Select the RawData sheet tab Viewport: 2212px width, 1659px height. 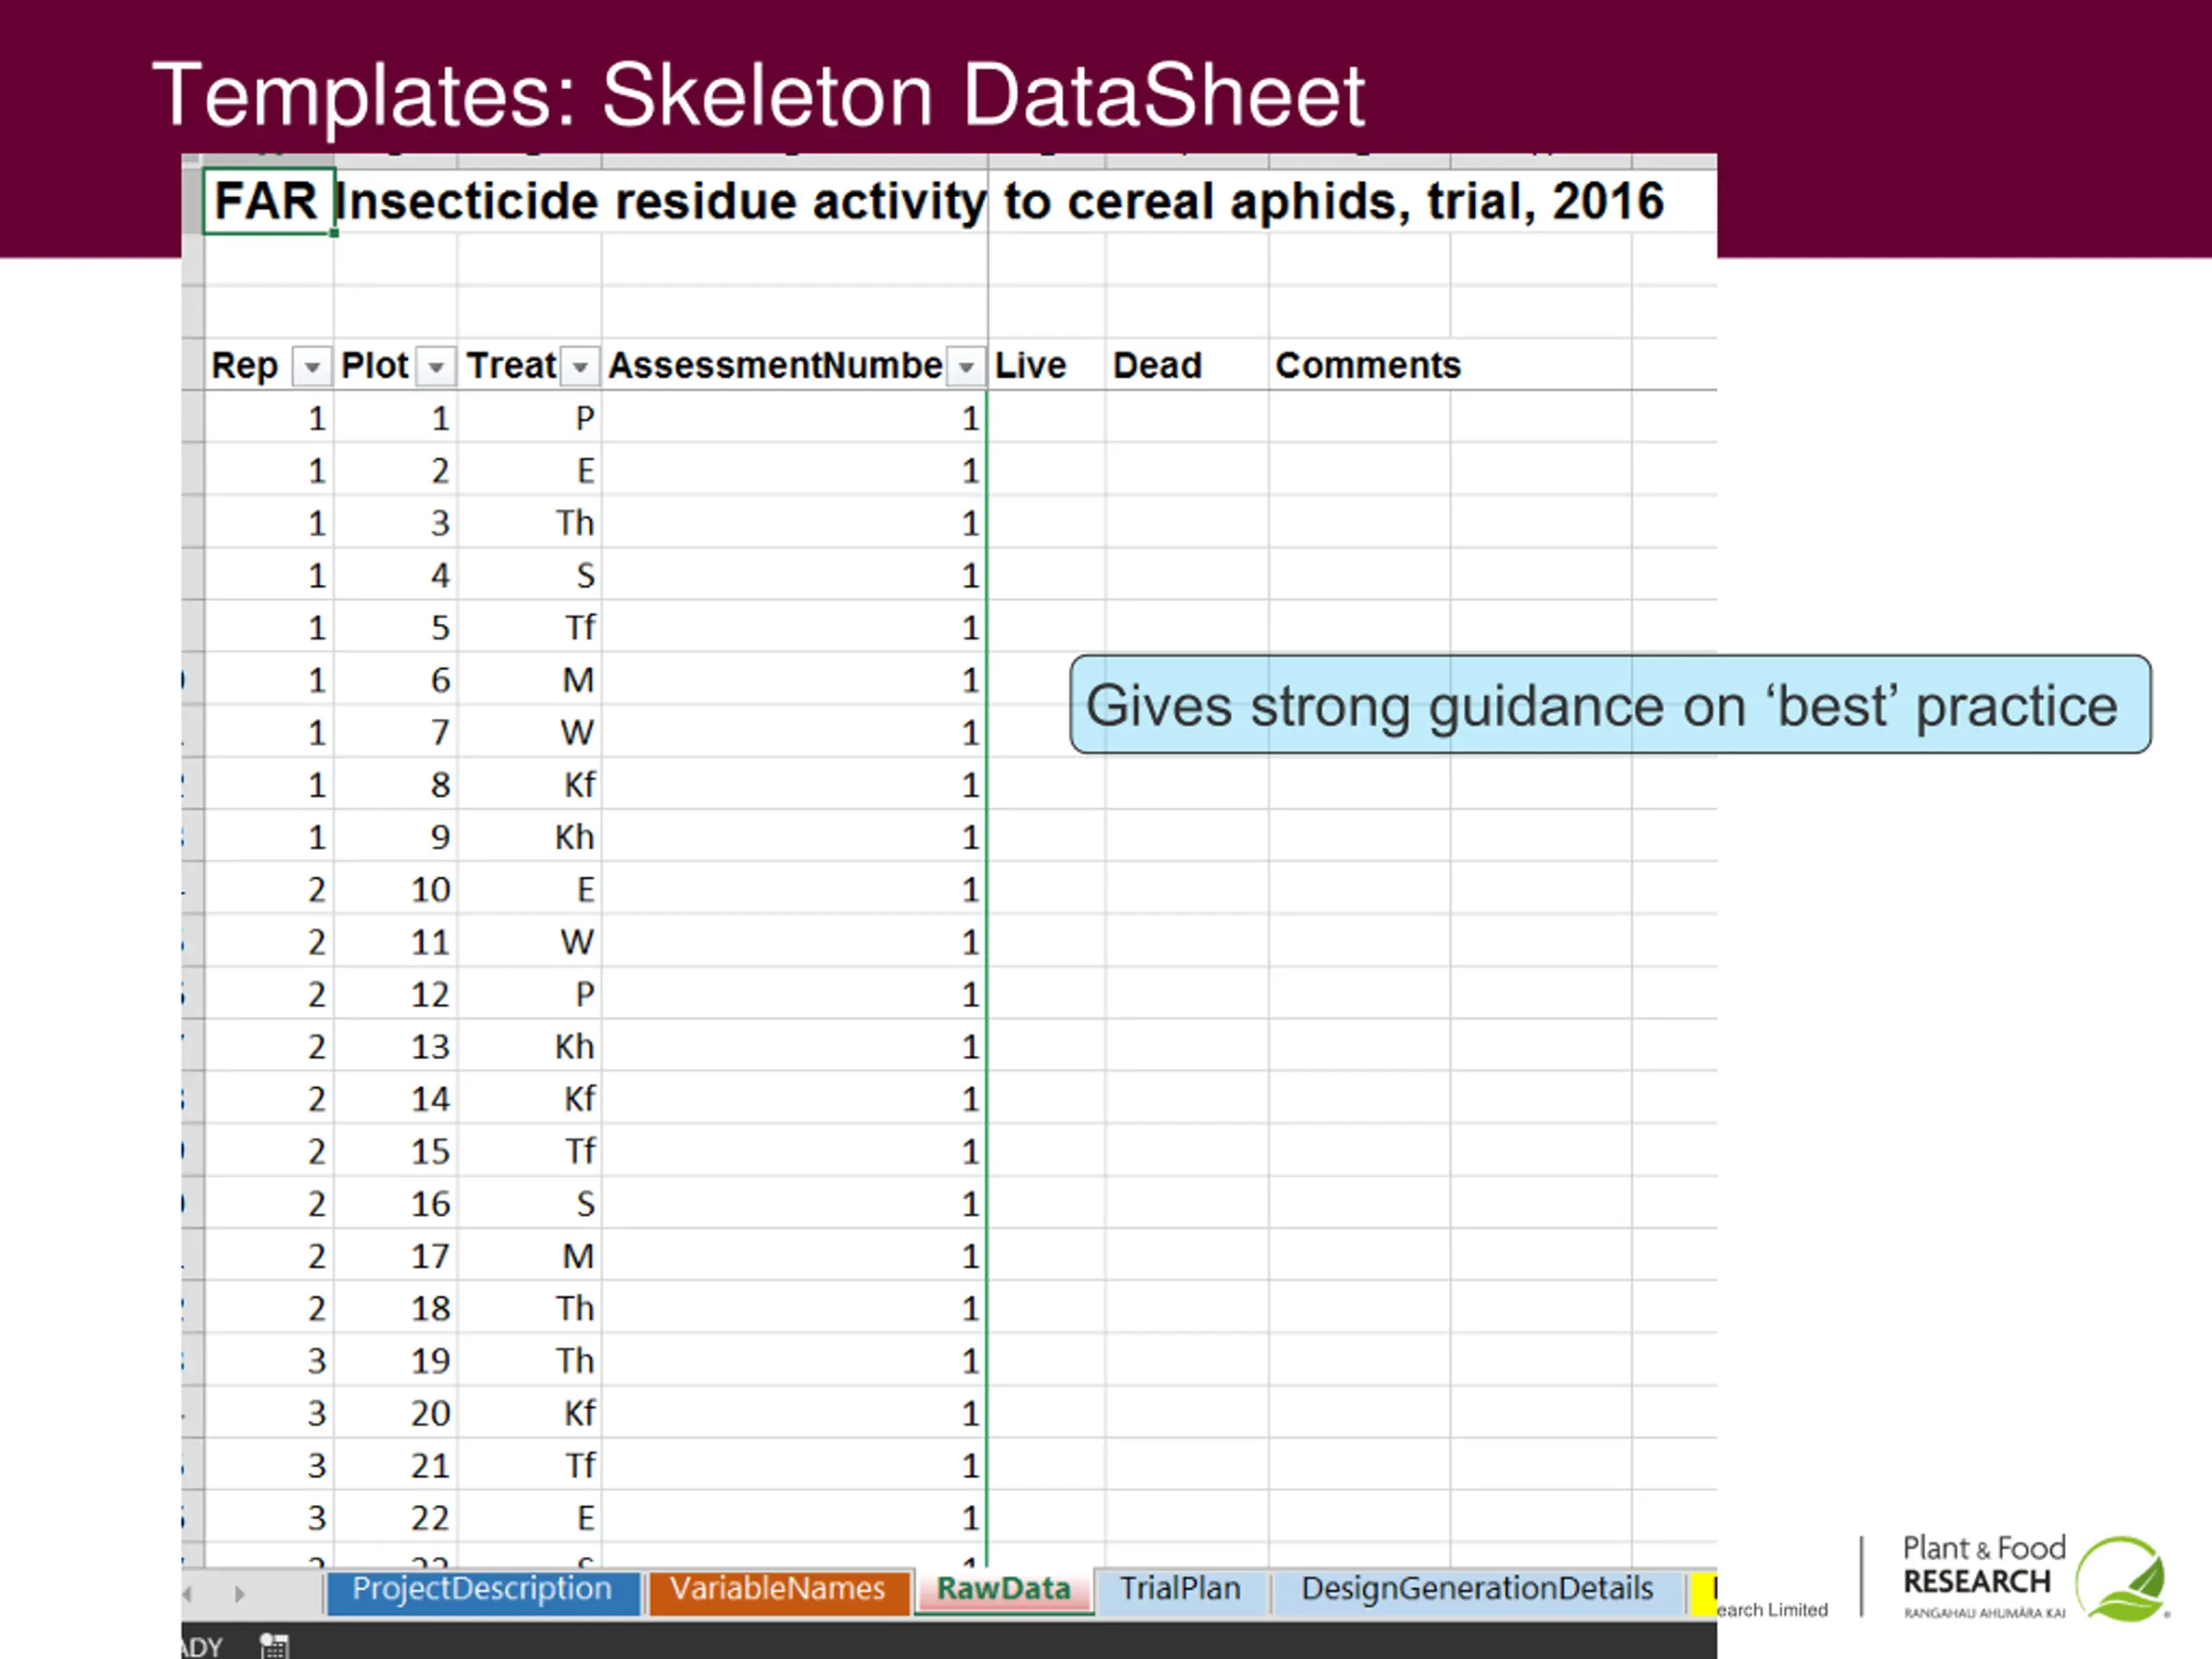(1003, 1590)
